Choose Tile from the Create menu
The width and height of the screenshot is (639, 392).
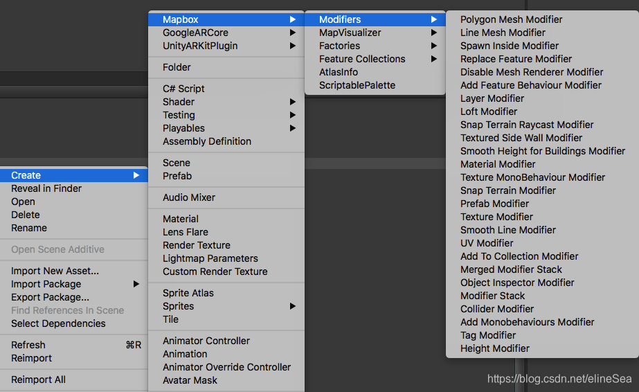pos(226,319)
